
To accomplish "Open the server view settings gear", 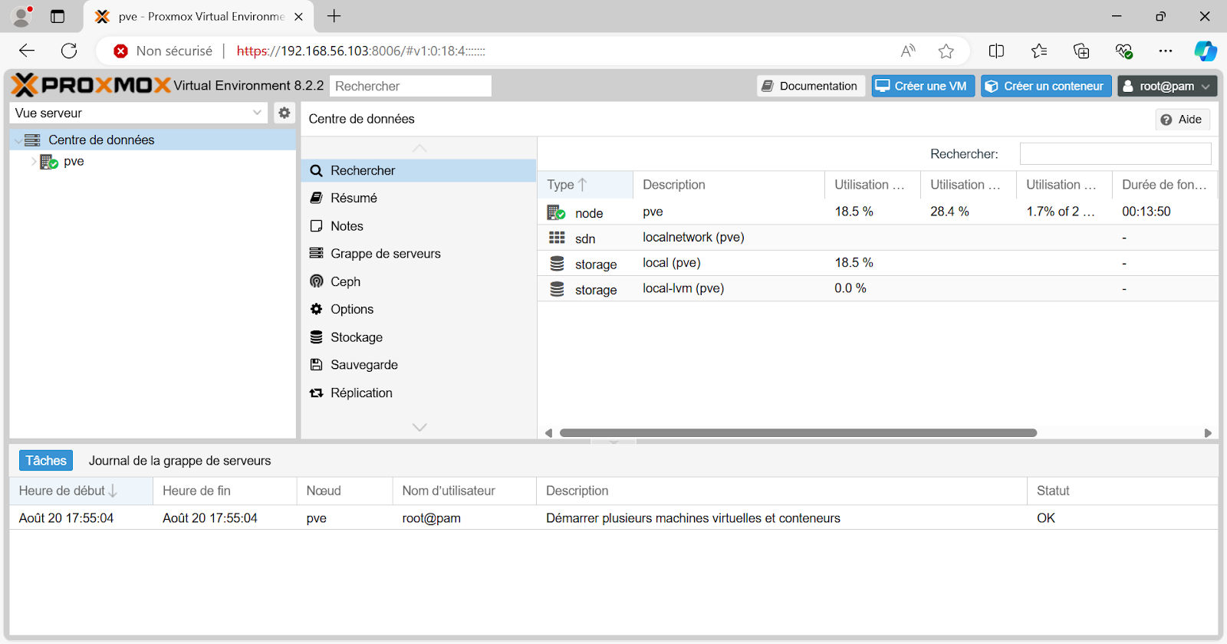I will 284,113.
